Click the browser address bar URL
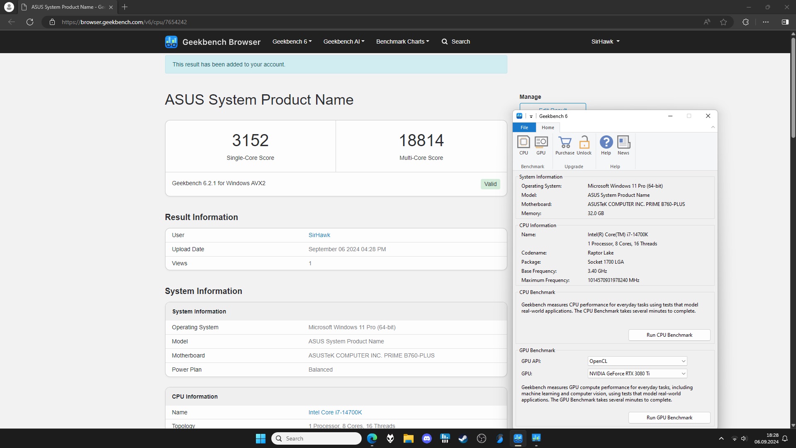Screen dimensions: 796x448 pos(124,22)
